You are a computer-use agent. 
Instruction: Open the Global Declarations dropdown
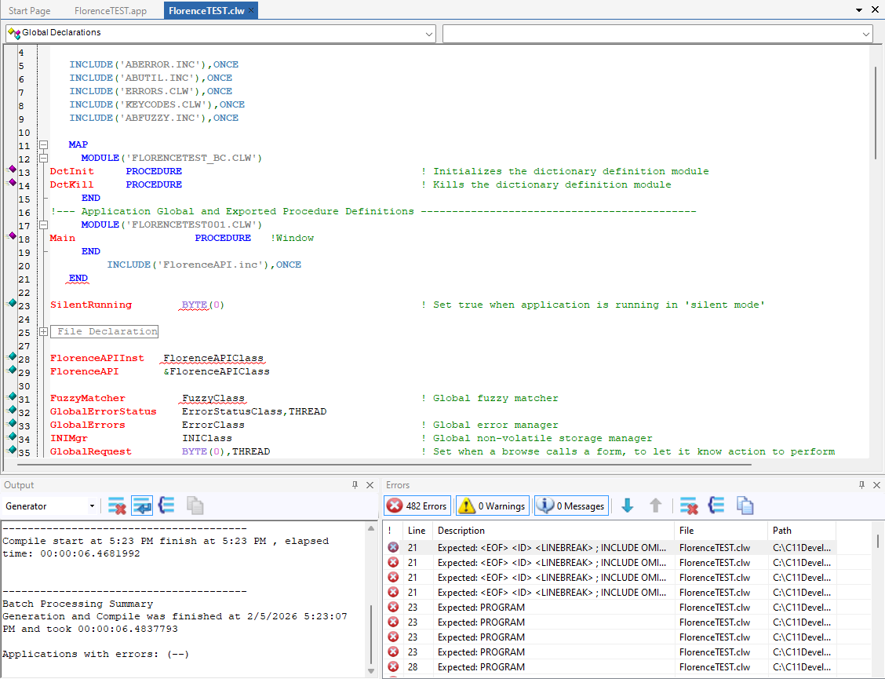[x=428, y=34]
